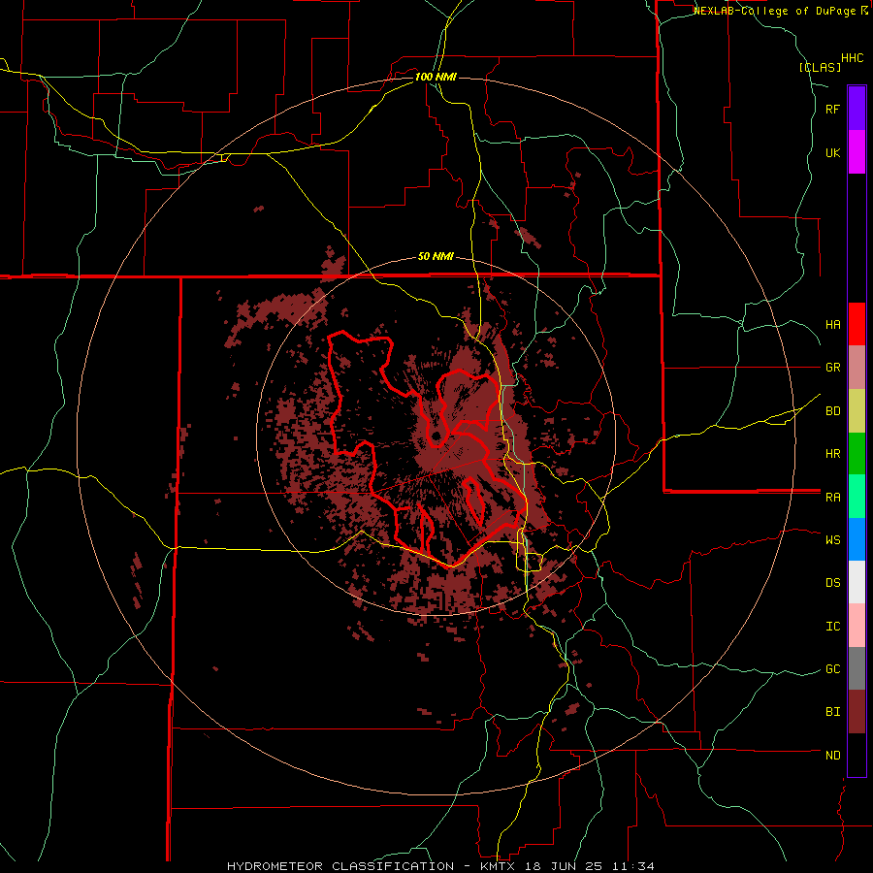Select the BD yellow legend swatch
The height and width of the screenshot is (873, 873).
coord(857,411)
